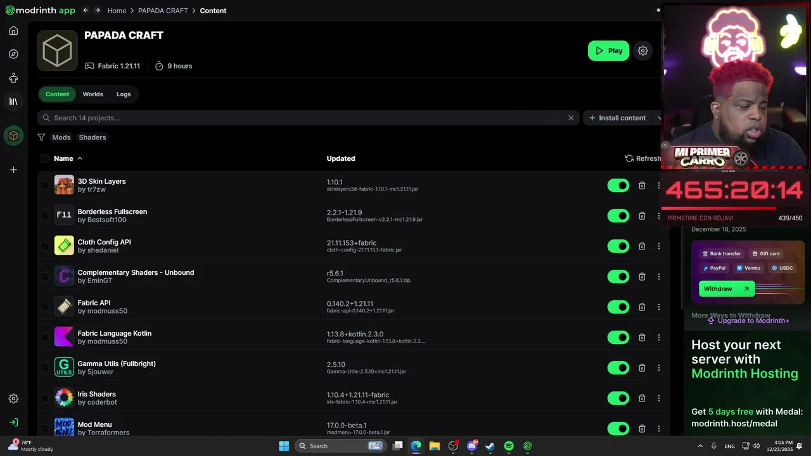Viewport: 811px width, 456px height.
Task: Open the skins icon in sidebar
Action: [x=13, y=78]
